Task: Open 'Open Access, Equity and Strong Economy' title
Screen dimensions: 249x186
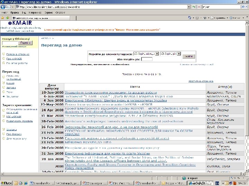Action: click(x=130, y=166)
